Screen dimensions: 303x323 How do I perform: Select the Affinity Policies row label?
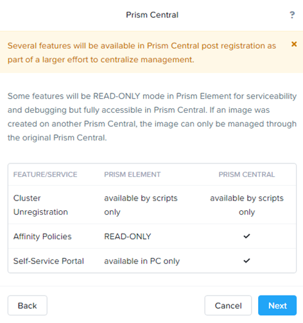pos(42,236)
